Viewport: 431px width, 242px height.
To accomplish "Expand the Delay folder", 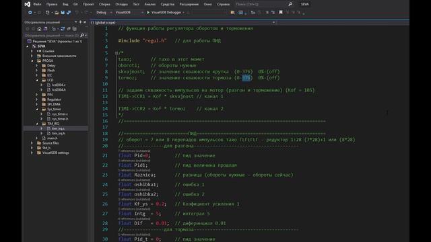I will click(x=37, y=66).
